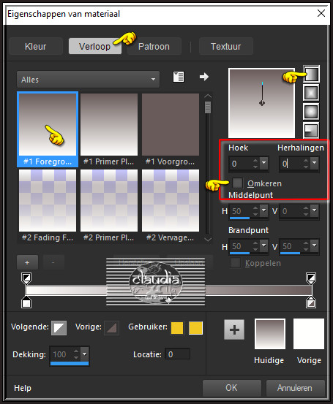Screen dimensions: 333x404
Task: Switch to the Patroon tab
Action: click(154, 46)
